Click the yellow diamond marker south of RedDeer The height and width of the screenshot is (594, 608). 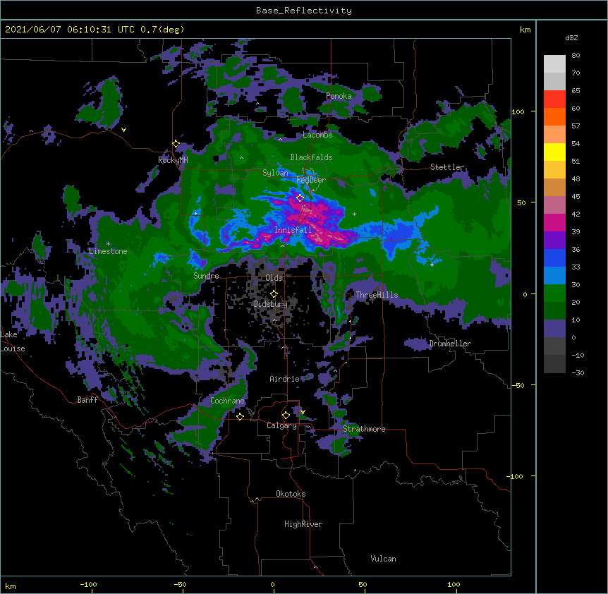click(300, 198)
